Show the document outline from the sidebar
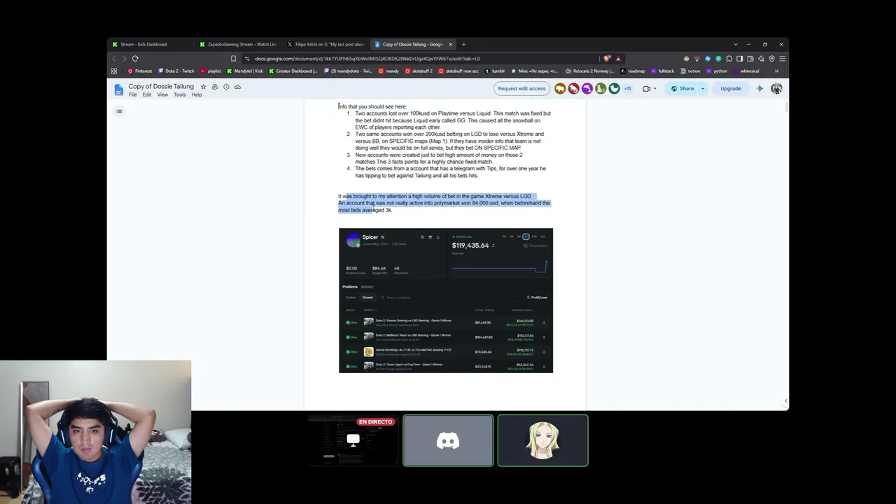This screenshot has width=896, height=504. pyautogui.click(x=119, y=111)
